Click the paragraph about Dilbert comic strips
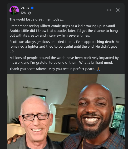The height and width of the screenshot is (149, 128). point(64,31)
